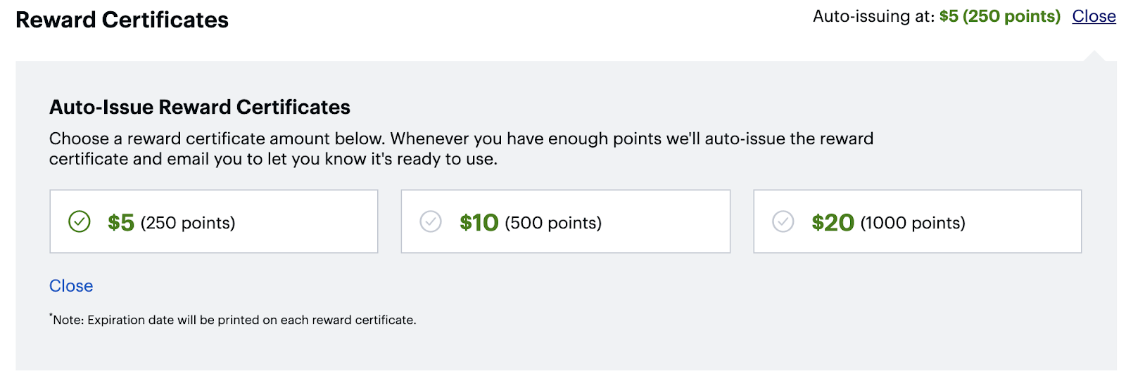Close the panel using top-right Close link

[1094, 16]
